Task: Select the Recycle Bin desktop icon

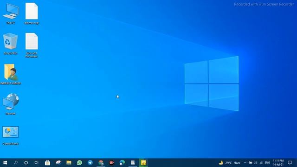Action: pyautogui.click(x=10, y=44)
